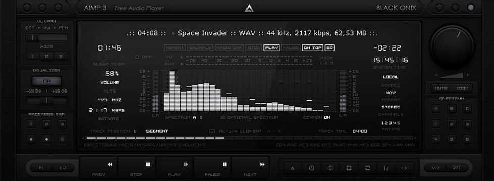
Task: Click the square frame icon in bottom toolbar
Action: 349,168
